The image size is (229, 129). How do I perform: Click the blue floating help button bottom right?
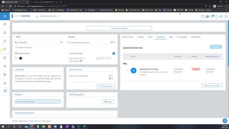225,121
